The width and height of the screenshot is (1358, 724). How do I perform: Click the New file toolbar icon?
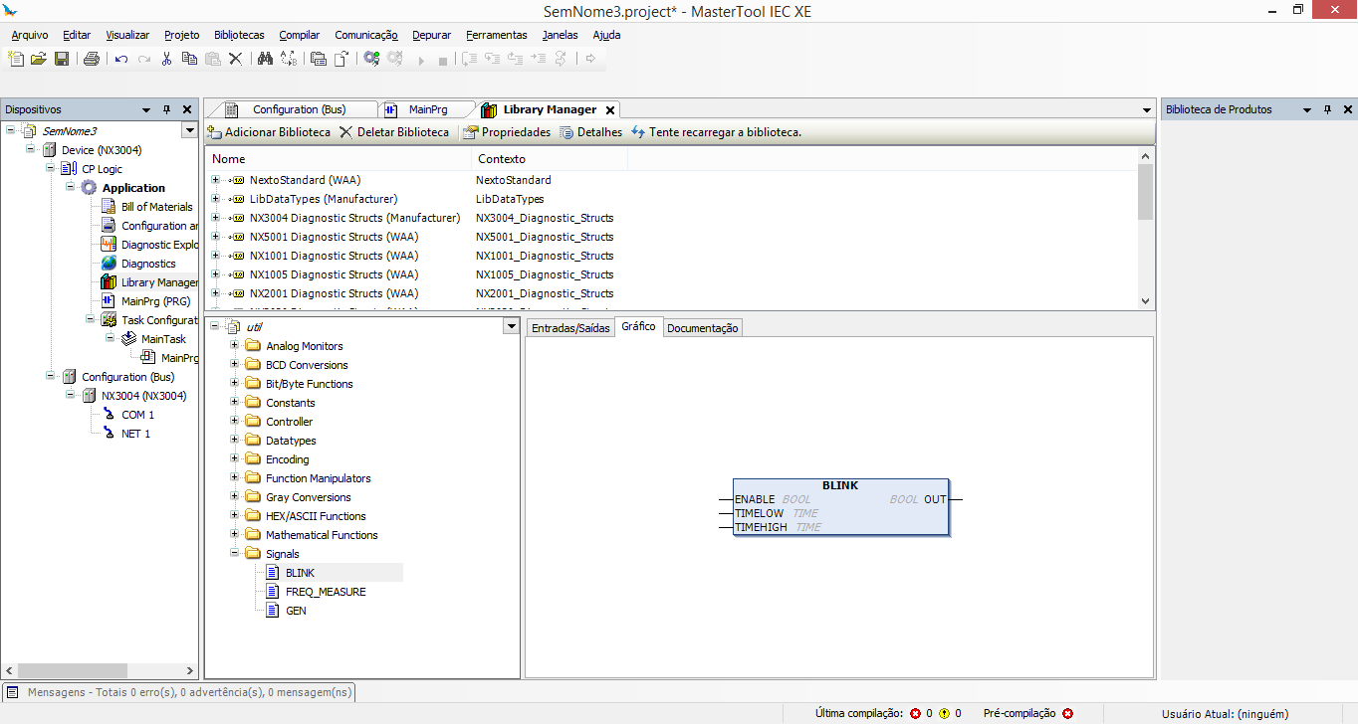pyautogui.click(x=16, y=59)
